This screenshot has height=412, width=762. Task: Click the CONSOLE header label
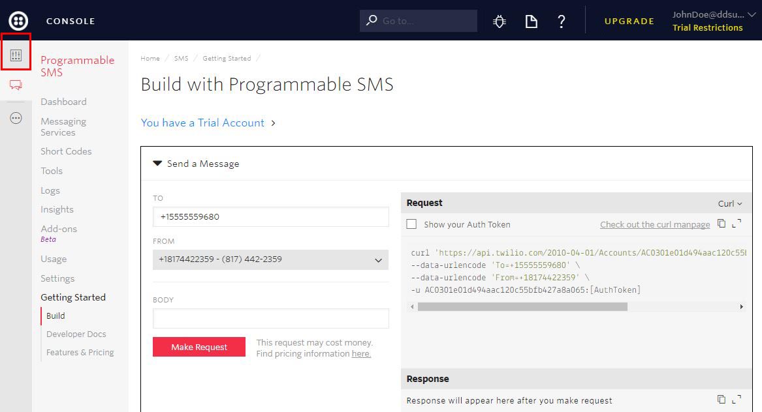click(71, 22)
